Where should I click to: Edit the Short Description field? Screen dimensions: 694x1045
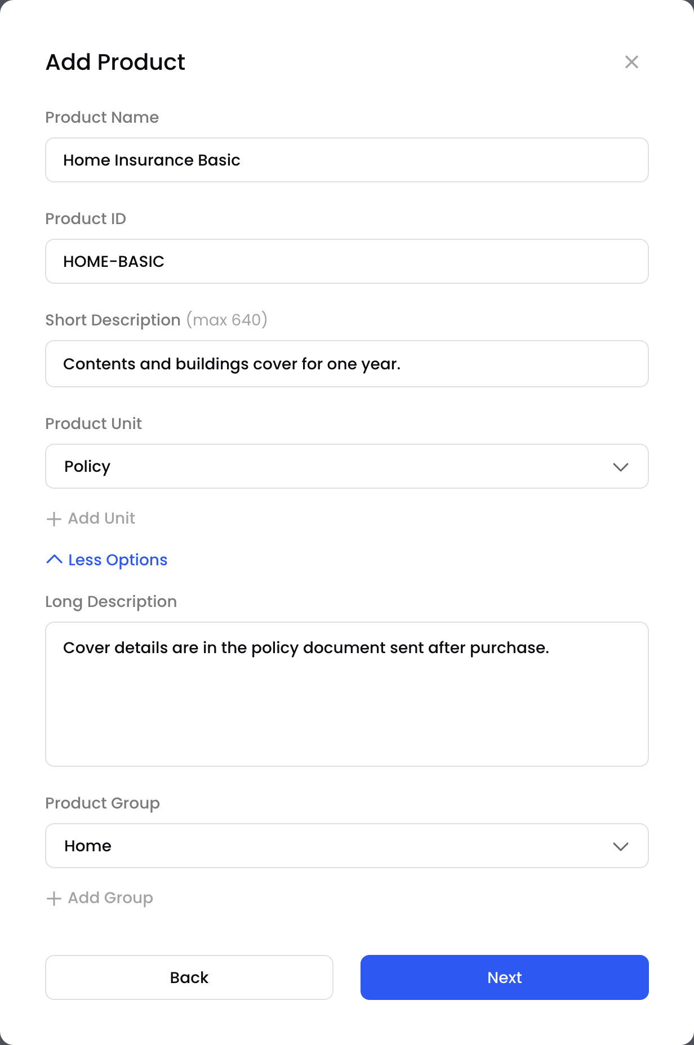pos(347,364)
